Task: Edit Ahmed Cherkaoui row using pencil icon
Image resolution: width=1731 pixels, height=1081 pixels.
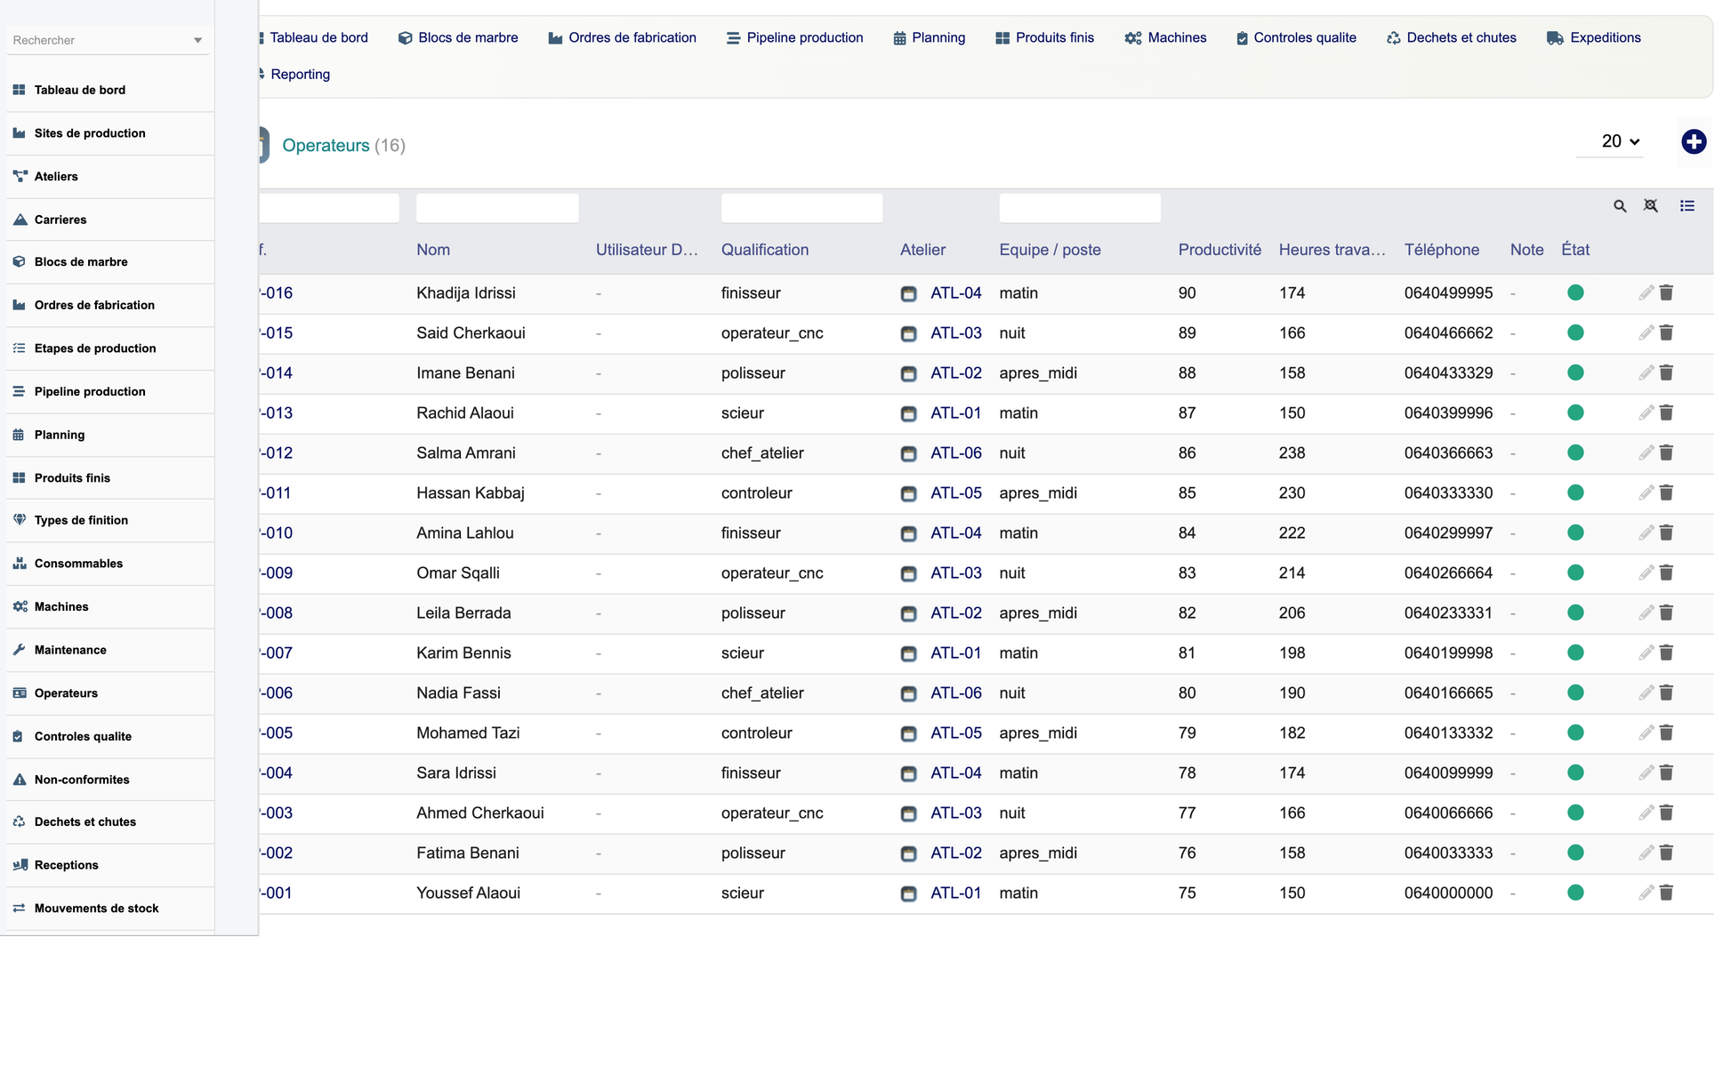Action: pos(1646,813)
